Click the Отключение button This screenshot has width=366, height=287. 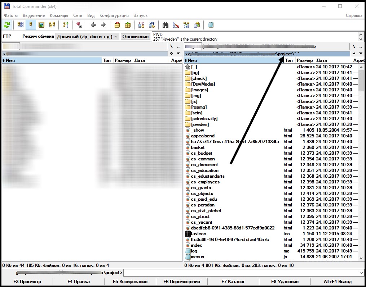coord(135,36)
